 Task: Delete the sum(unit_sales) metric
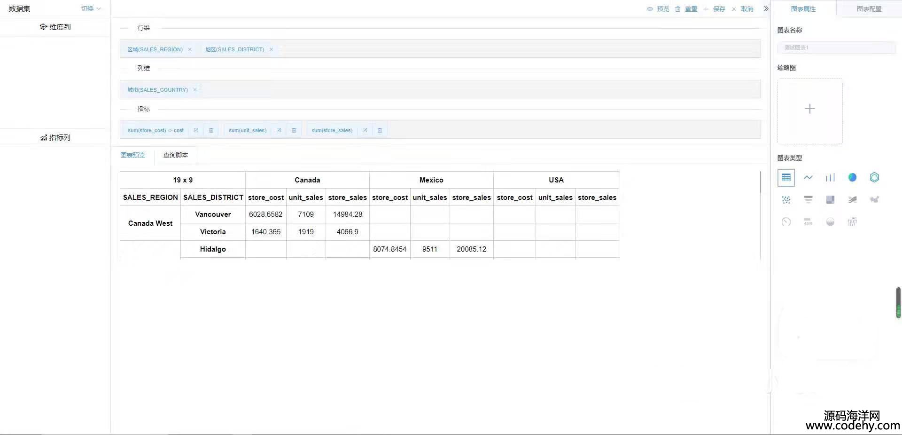[x=294, y=130]
